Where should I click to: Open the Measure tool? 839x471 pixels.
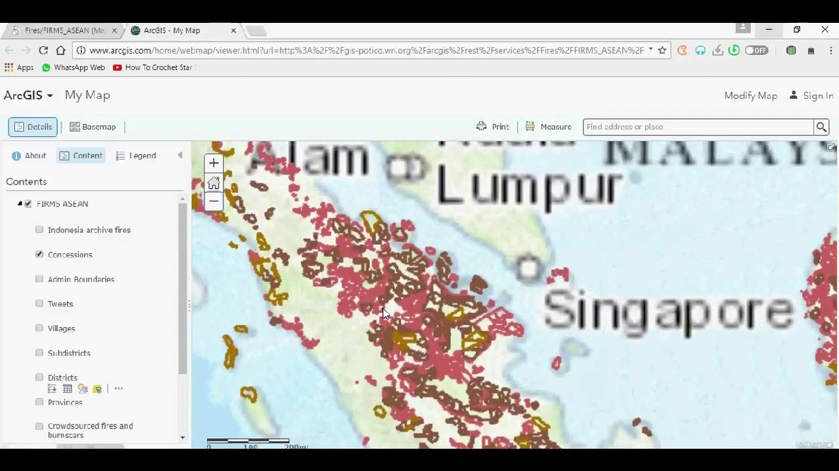point(548,127)
